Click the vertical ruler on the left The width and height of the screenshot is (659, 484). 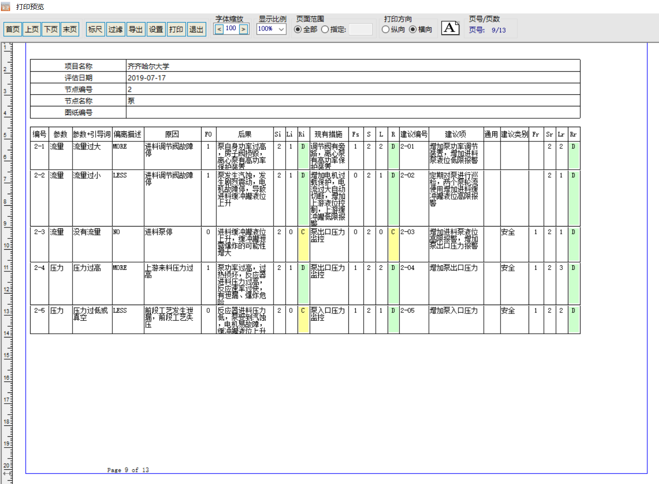coord(6,263)
